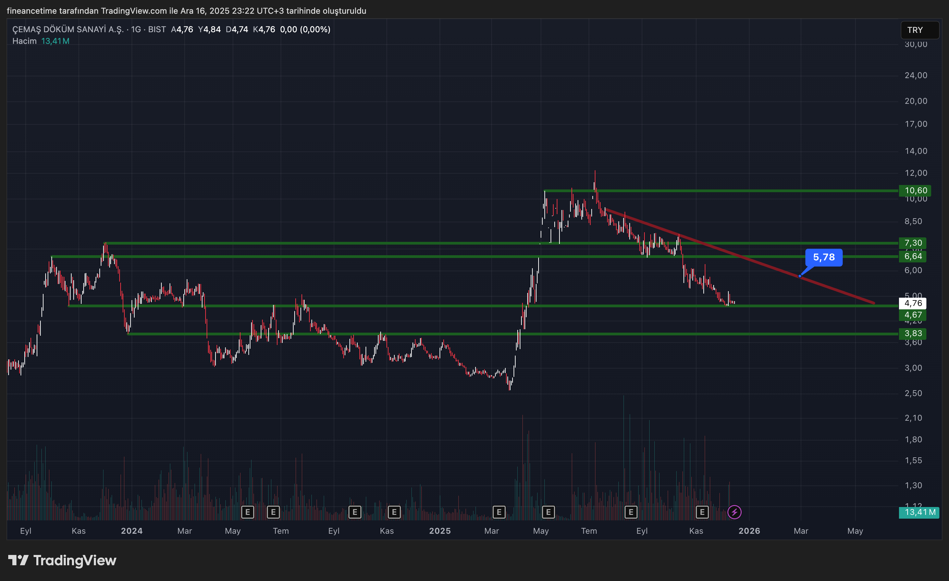Viewport: 949px width, 581px height.
Task: Click the earliest E earnings marker
Action: (247, 512)
